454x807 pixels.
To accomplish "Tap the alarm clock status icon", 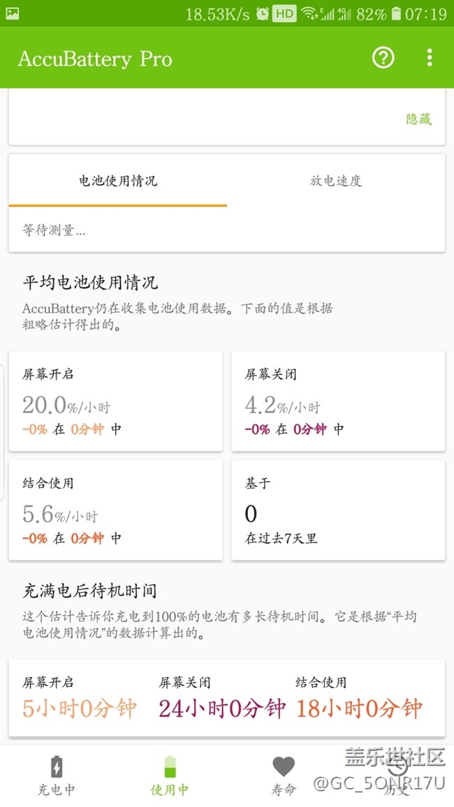I will click(263, 14).
